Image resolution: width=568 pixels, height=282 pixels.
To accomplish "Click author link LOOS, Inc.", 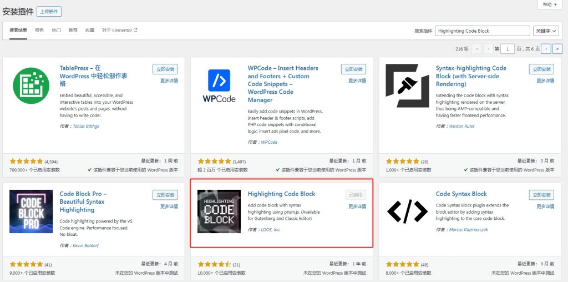I will click(x=271, y=230).
